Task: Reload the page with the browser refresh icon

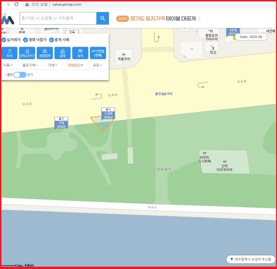Action: point(16,4)
